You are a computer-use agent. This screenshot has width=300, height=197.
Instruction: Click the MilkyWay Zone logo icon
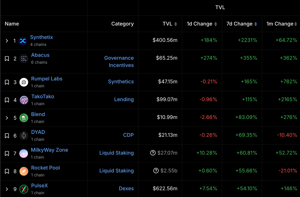24,153
